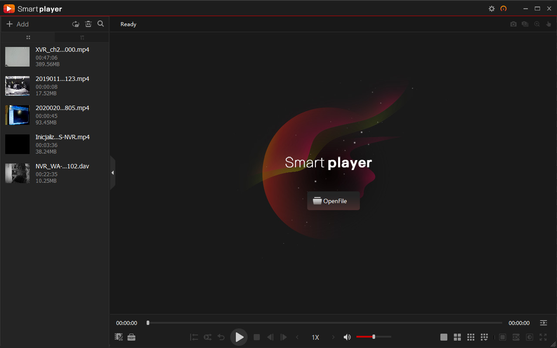This screenshot has height=348, width=557.
Task: Search the playlist with the magnifier icon
Action: click(101, 24)
